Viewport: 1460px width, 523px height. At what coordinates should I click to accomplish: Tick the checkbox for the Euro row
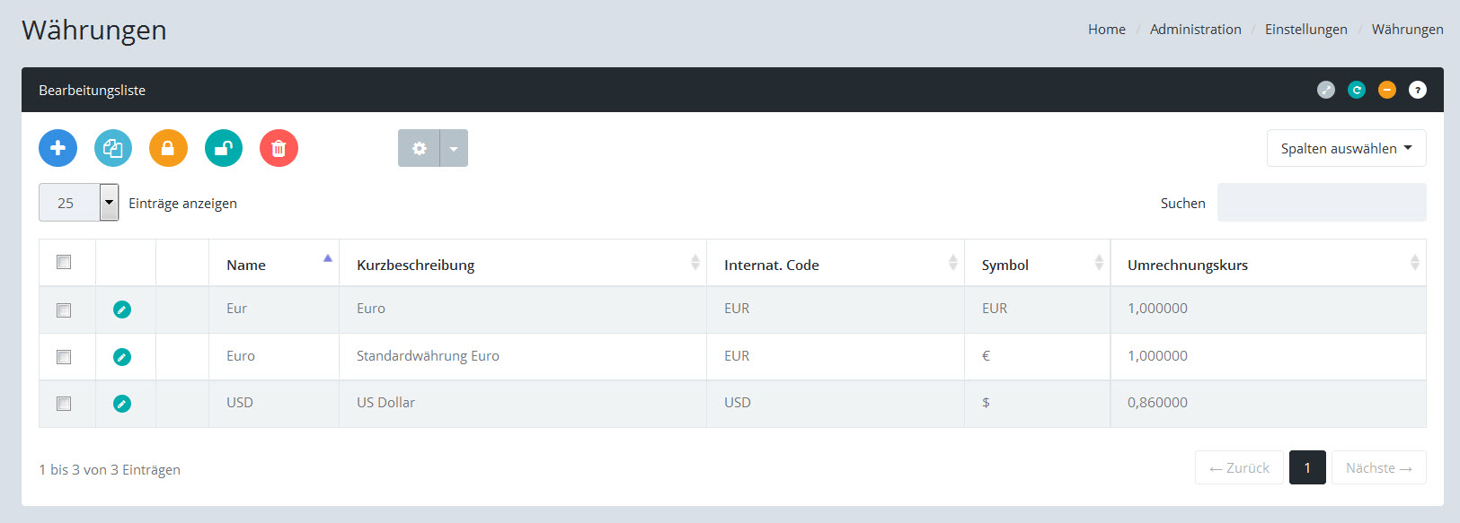(64, 357)
